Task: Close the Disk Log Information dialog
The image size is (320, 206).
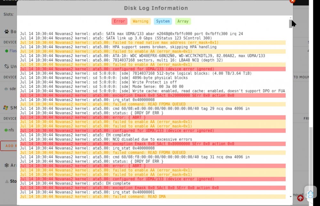Action: 292,1
